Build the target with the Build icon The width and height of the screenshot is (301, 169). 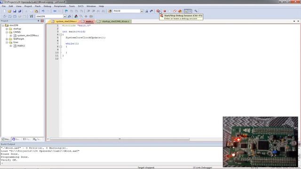[9, 16]
